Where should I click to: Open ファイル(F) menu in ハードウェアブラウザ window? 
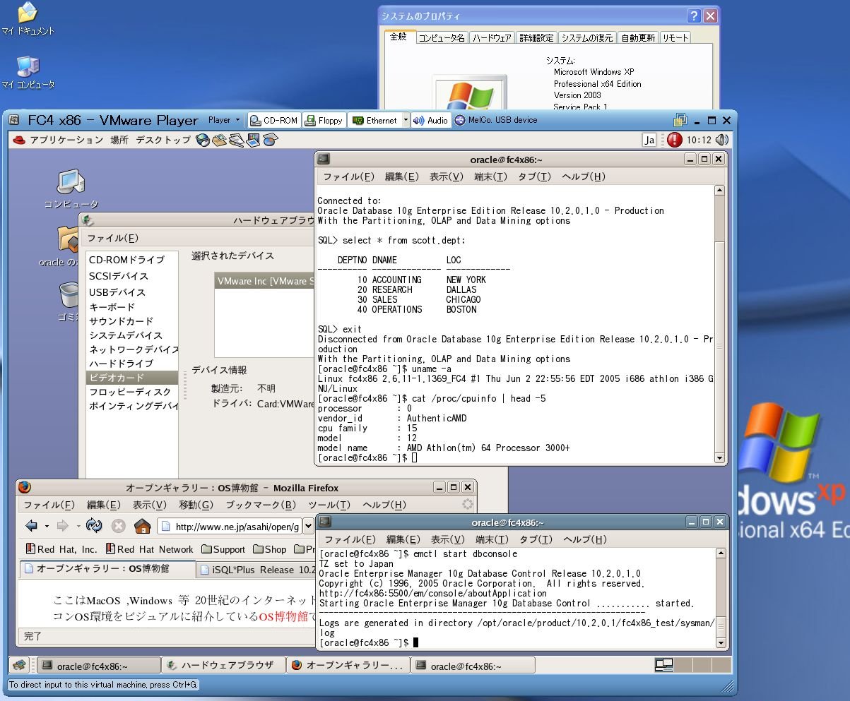coord(113,238)
